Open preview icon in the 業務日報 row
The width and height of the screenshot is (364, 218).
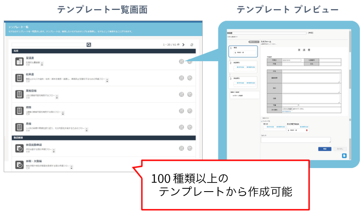pyautogui.click(x=182, y=94)
